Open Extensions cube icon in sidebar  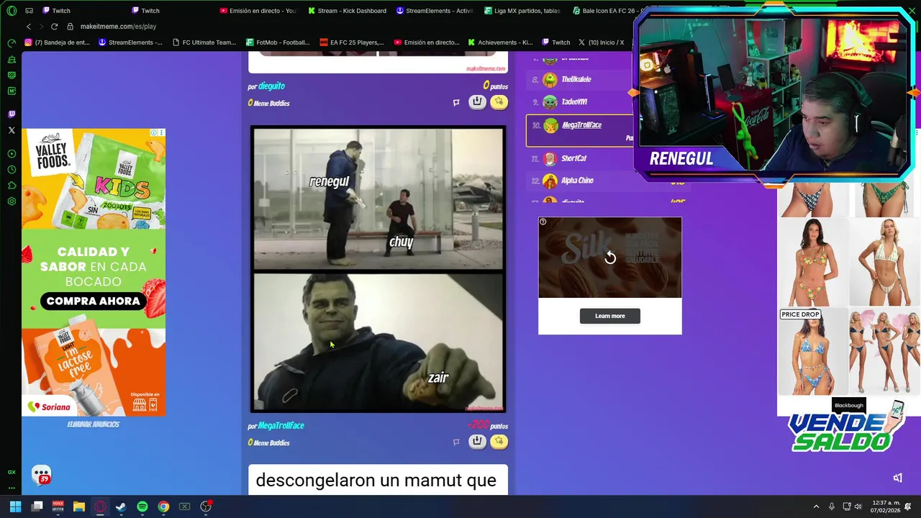click(12, 186)
